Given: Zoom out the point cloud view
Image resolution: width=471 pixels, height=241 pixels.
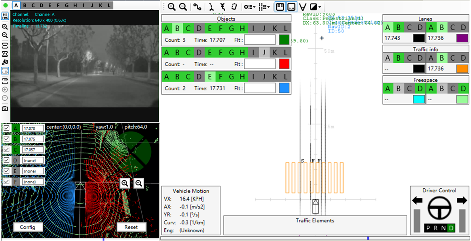Looking at the screenshot, I should tap(139, 183).
